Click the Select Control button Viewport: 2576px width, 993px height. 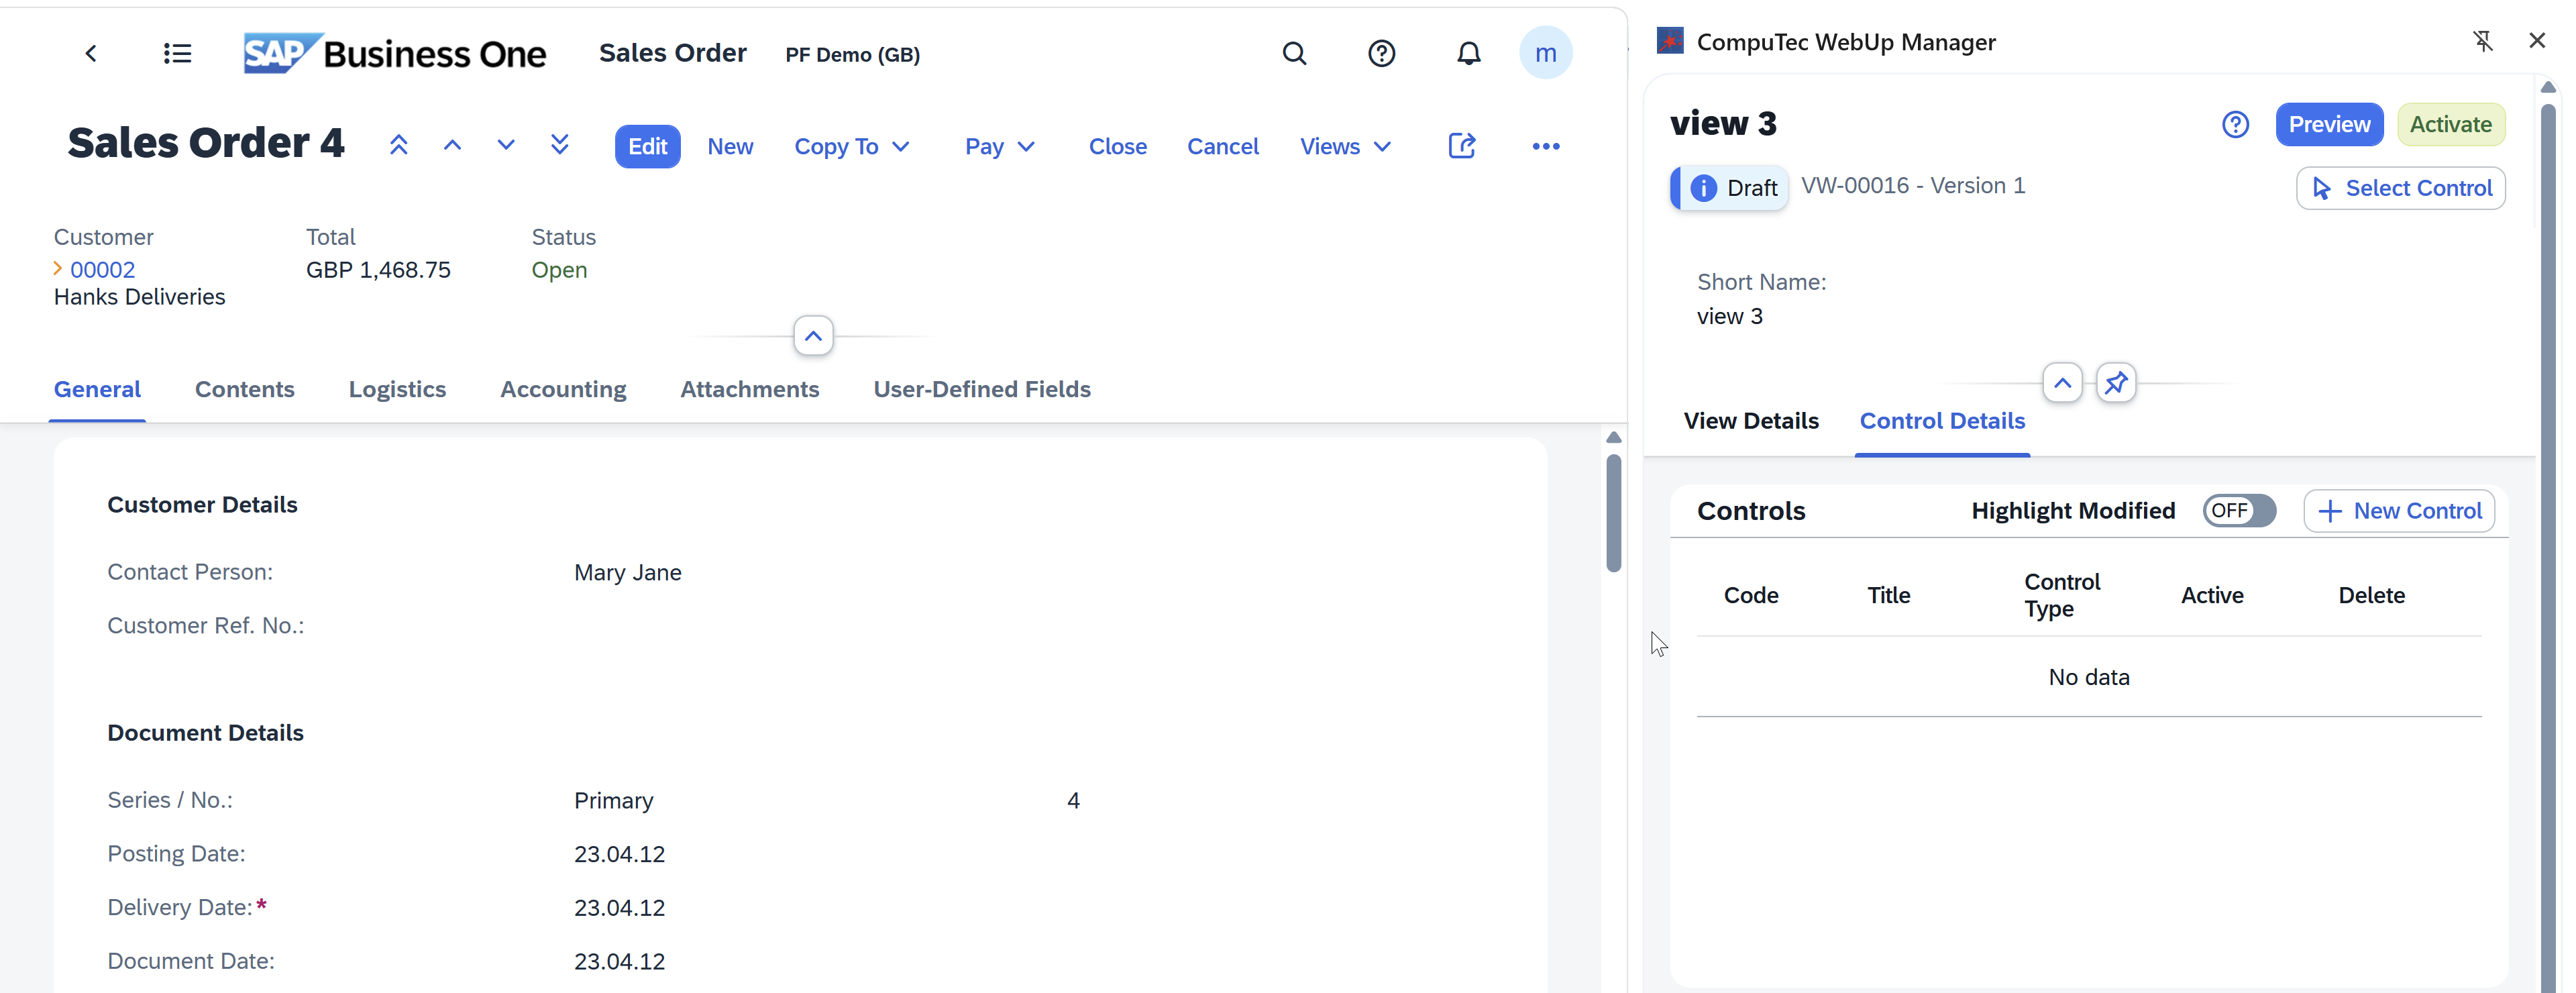(2400, 188)
